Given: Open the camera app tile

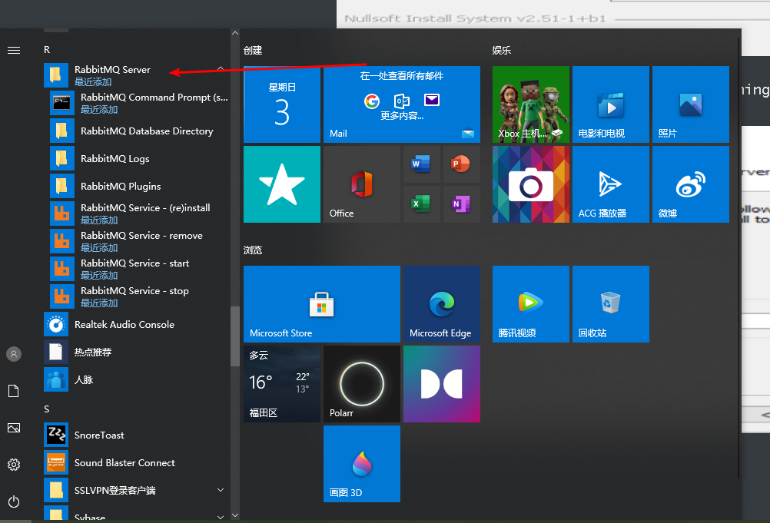Looking at the screenshot, I should click(x=531, y=184).
